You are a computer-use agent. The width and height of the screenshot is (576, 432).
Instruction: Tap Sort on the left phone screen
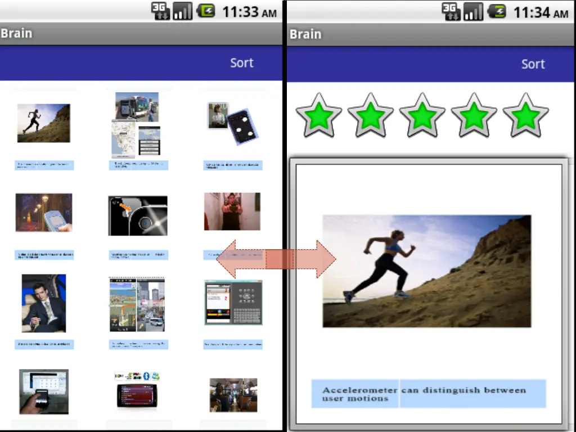point(242,63)
